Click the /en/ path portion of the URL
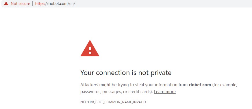The width and height of the screenshot is (252, 109). (71, 3)
